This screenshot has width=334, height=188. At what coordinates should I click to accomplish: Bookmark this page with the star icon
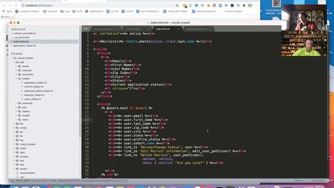tap(177, 6)
